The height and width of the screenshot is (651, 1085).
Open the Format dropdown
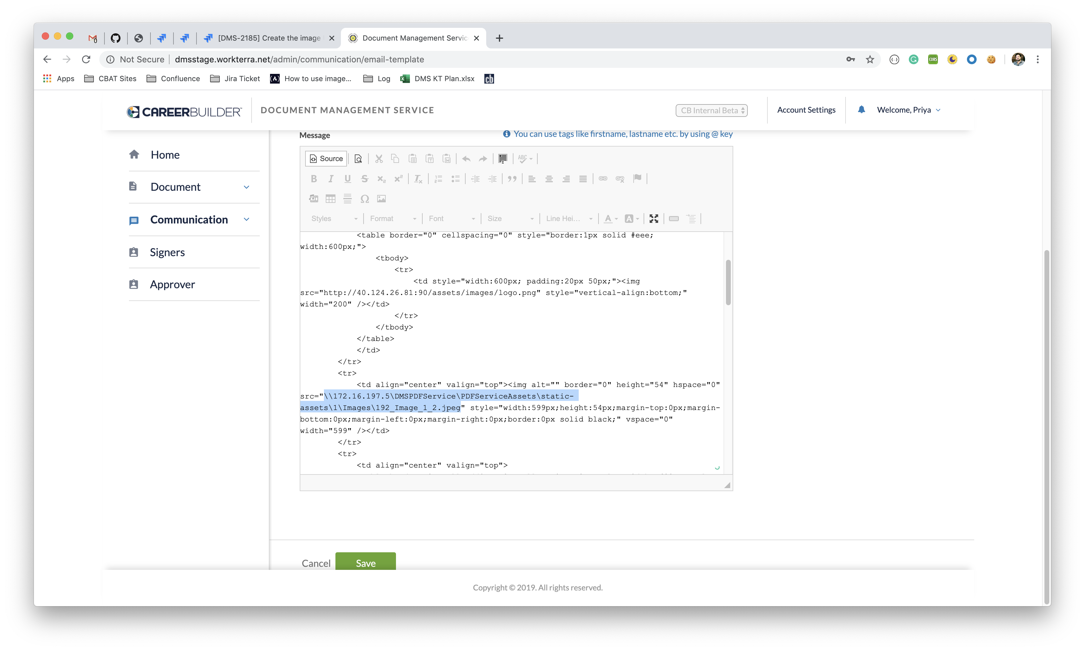click(393, 218)
